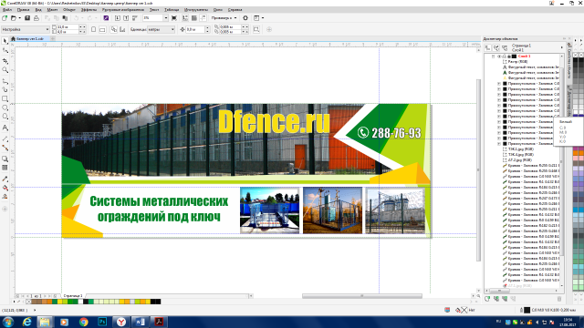The height and width of the screenshot is (328, 584).
Task: Toggle show grid button
Action: tap(194, 18)
